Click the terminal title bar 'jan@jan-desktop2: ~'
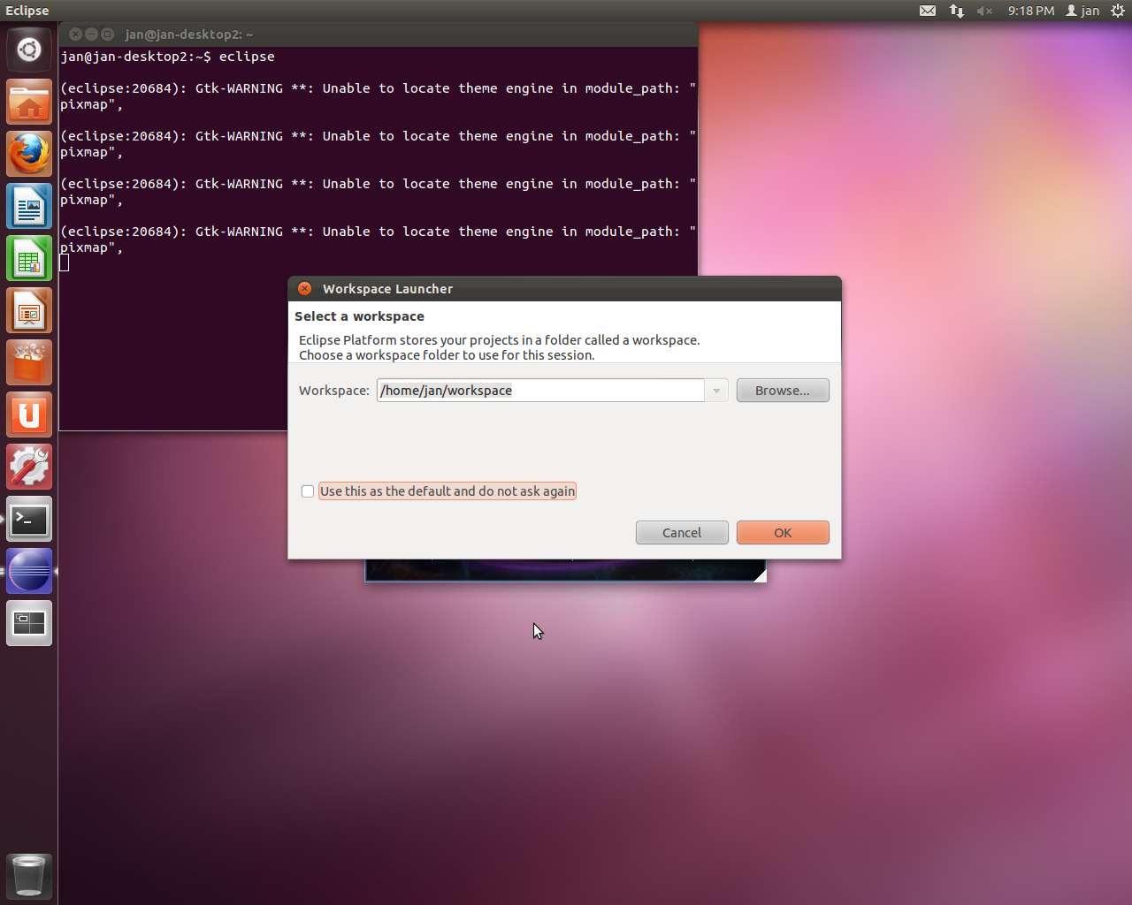Image resolution: width=1132 pixels, height=905 pixels. point(189,34)
